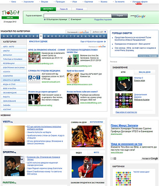
Task: Open the SPORTNI.bg logo
Action: coord(9,152)
